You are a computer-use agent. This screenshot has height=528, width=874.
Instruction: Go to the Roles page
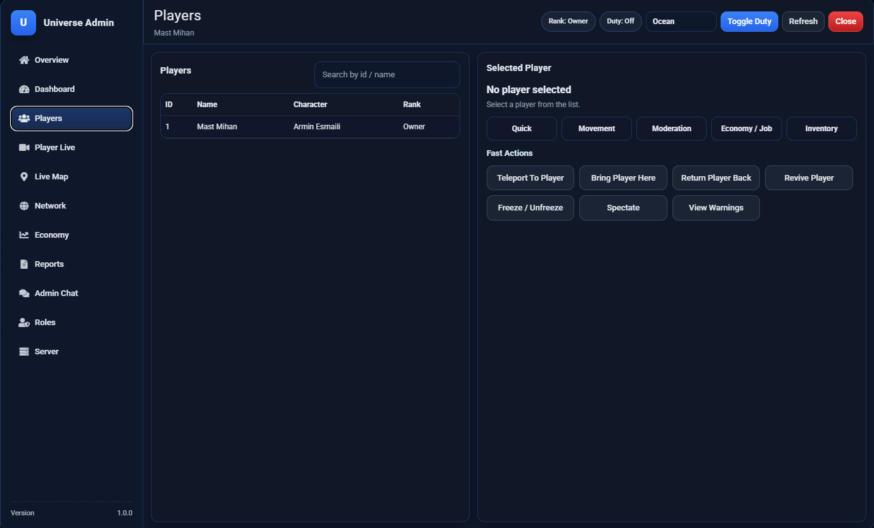point(72,323)
